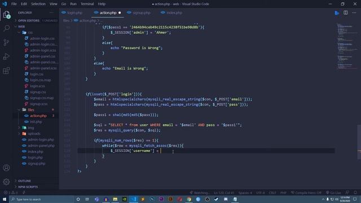Open the Help menu

[x=102, y=4]
